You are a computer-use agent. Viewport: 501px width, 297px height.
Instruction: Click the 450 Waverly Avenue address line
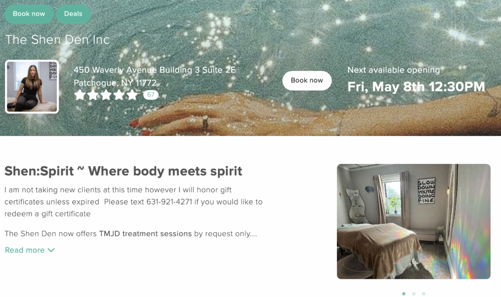click(x=155, y=70)
